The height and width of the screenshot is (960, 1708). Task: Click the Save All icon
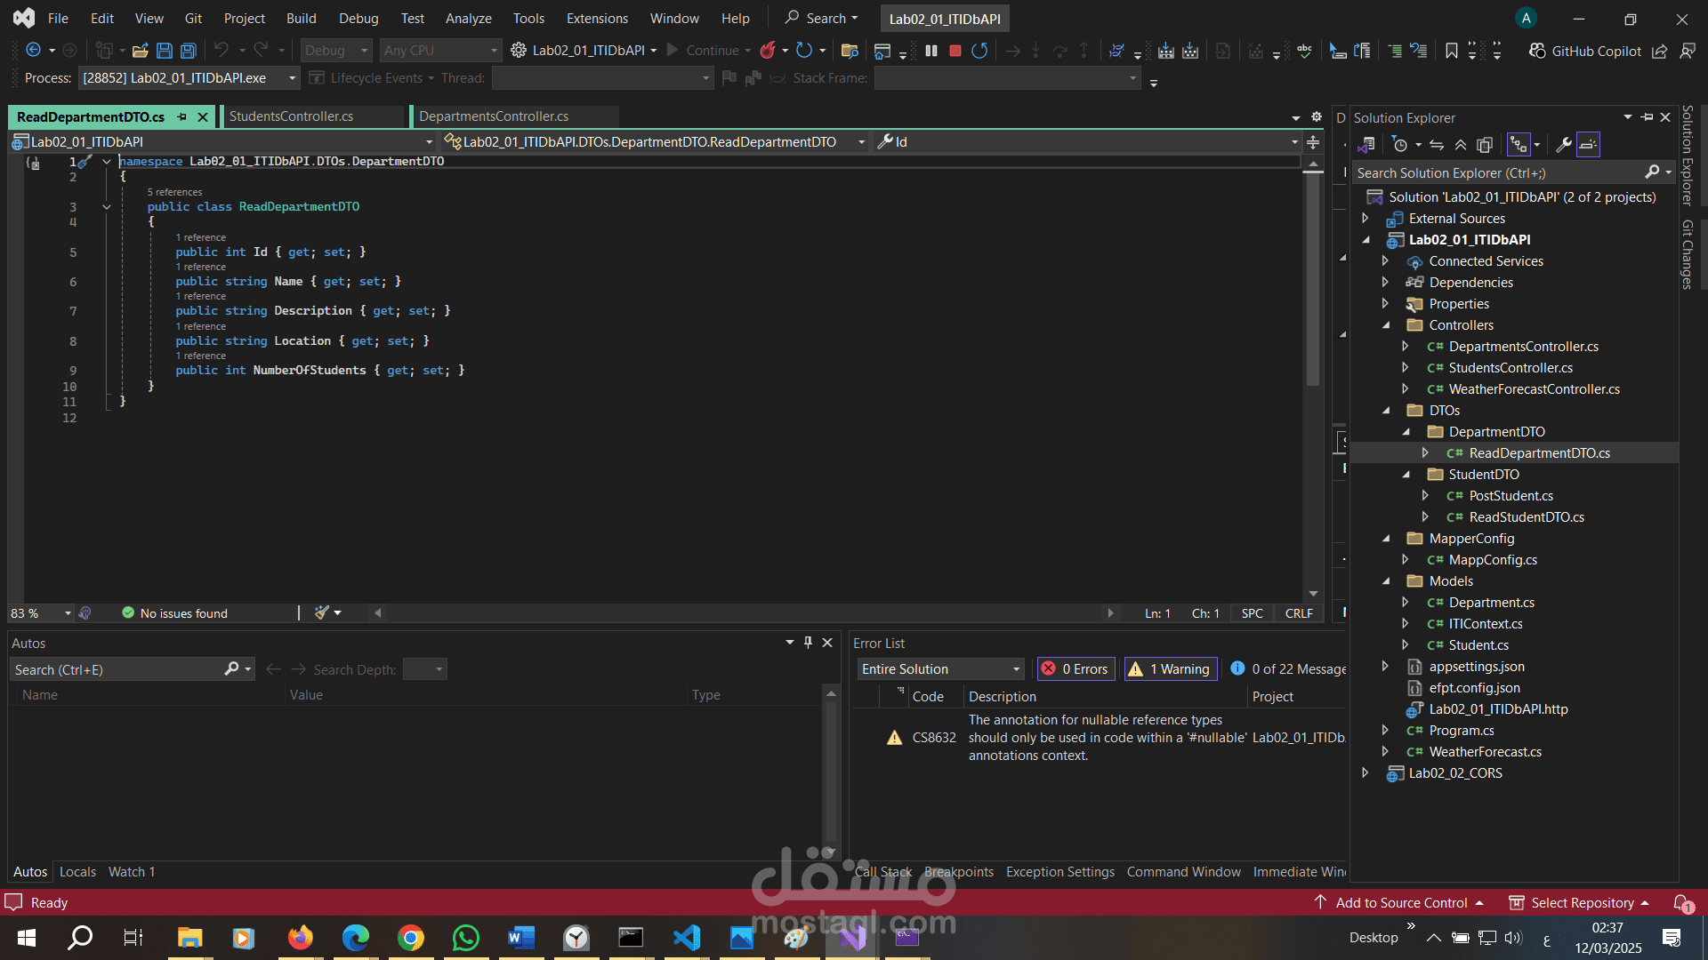[x=189, y=51]
